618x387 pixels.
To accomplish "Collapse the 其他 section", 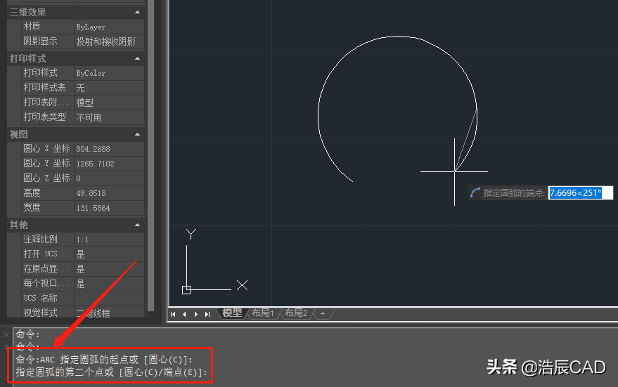I will tap(137, 225).
